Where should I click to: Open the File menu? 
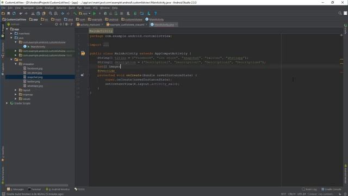pyautogui.click(x=3, y=8)
